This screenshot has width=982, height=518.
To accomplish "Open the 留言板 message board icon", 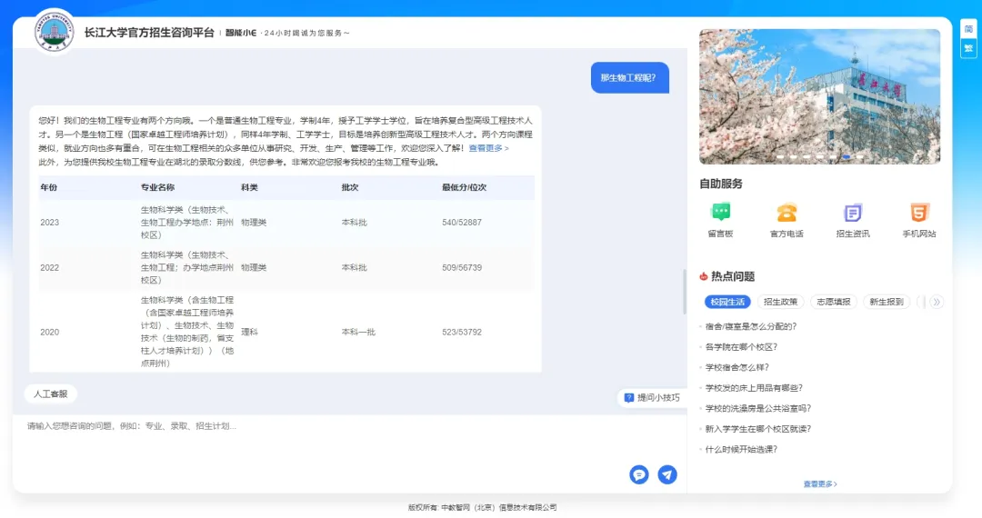I will (720, 213).
